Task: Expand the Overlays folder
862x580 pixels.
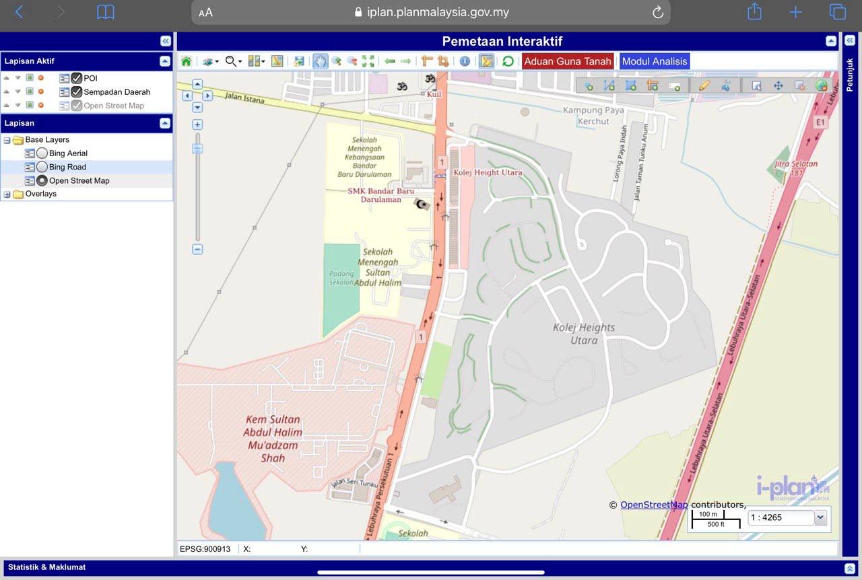Action: pos(7,194)
